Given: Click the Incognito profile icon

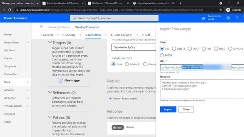Looking at the screenshot, I should pos(228,10).
